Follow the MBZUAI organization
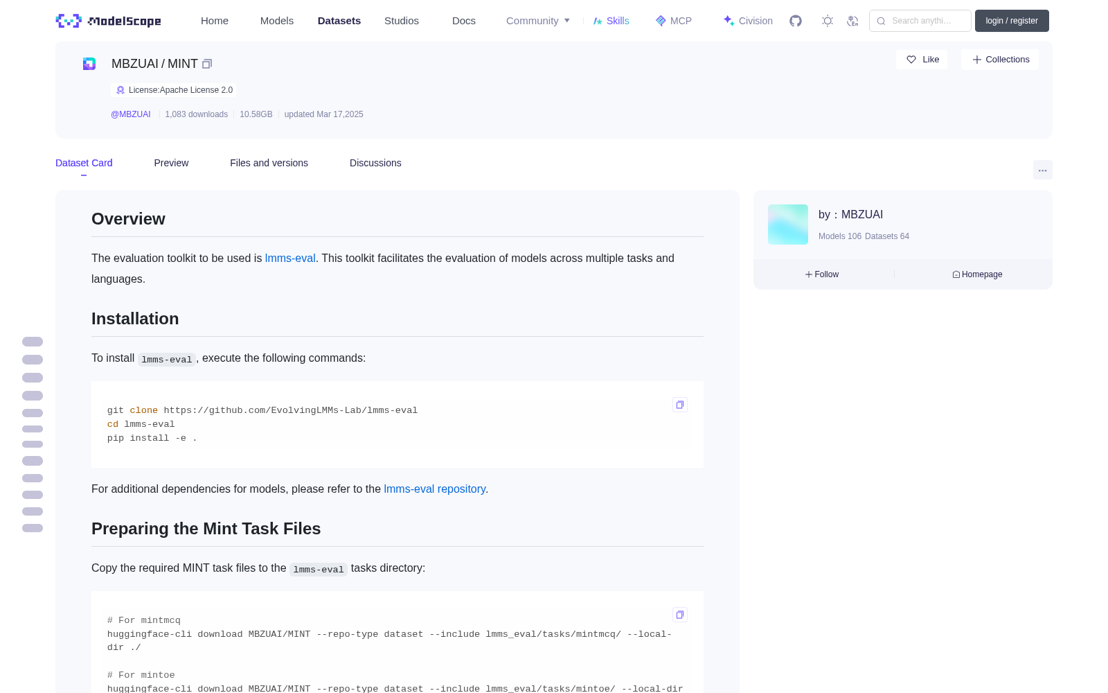Image resolution: width=1108 pixels, height=693 pixels. 822,274
